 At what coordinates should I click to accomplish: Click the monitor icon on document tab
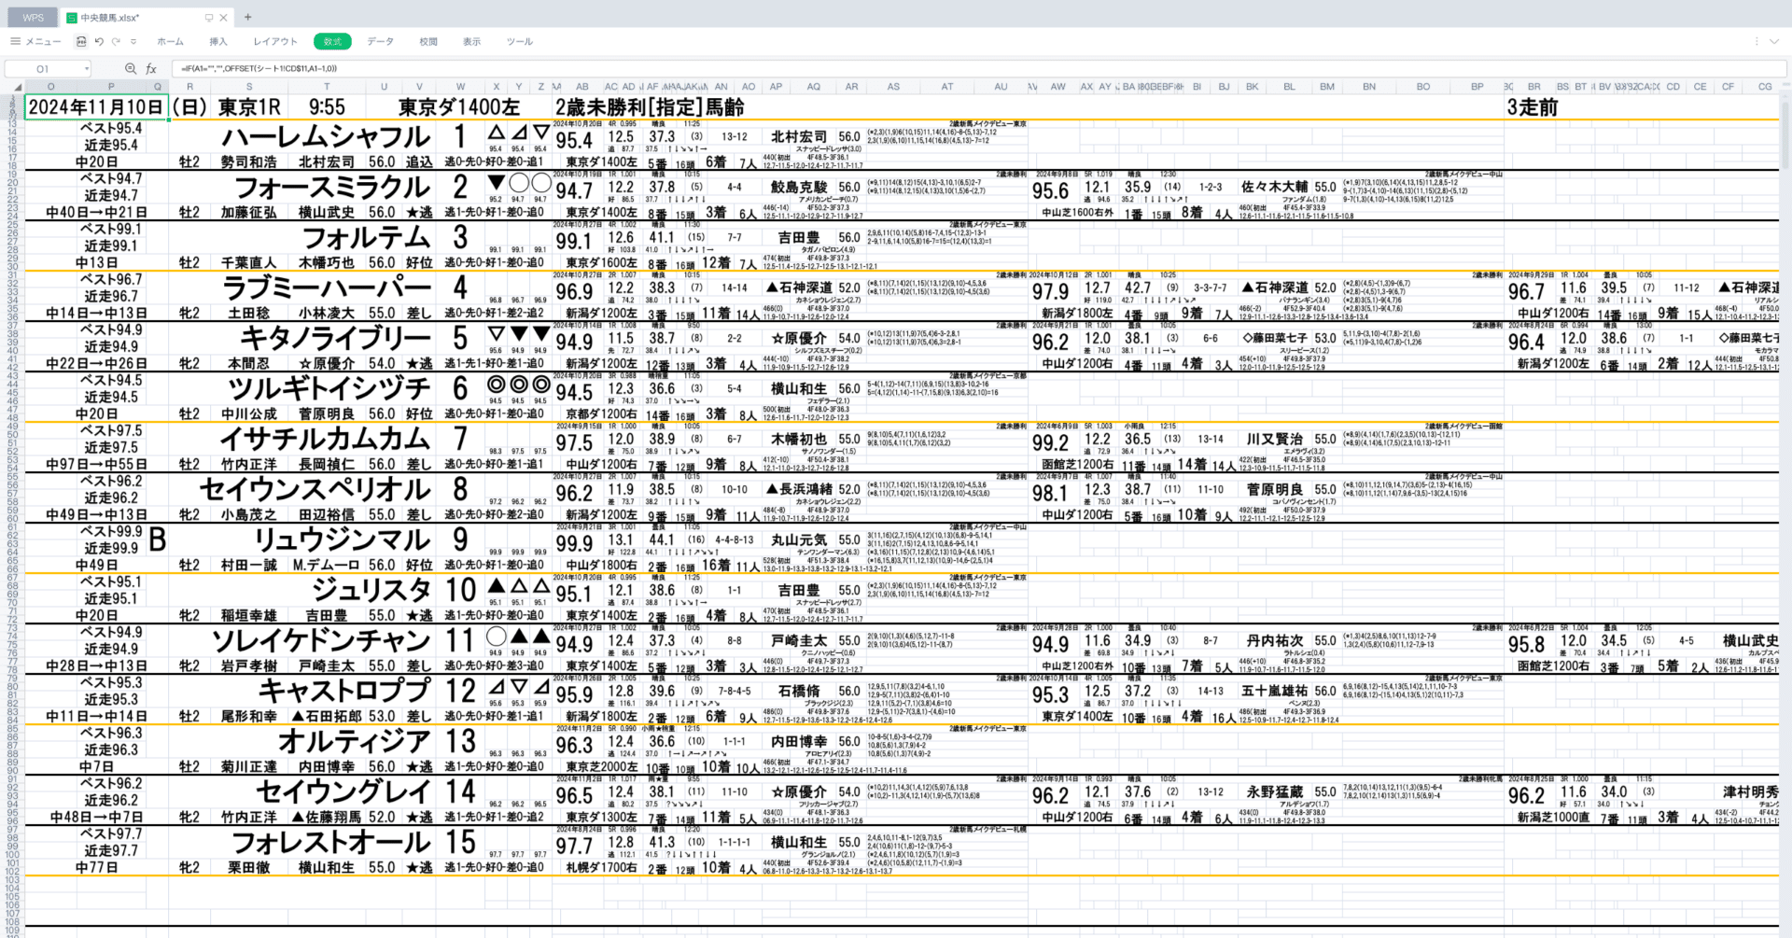[x=208, y=17]
